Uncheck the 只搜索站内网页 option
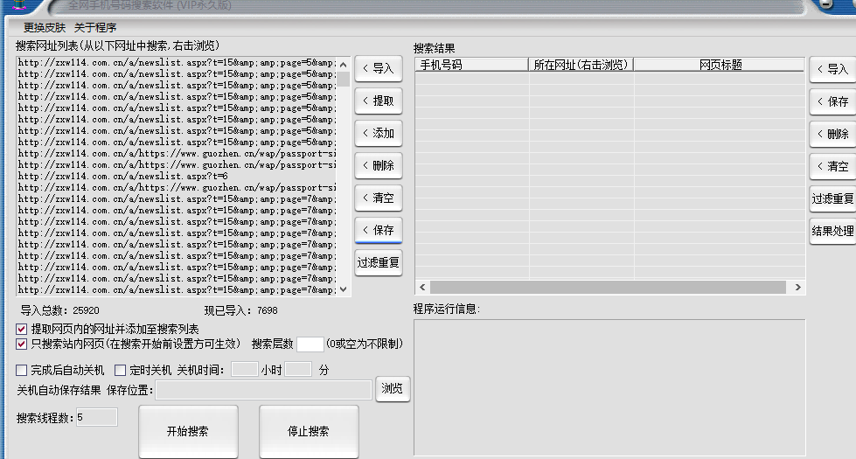This screenshot has height=459, width=856. tap(22, 344)
